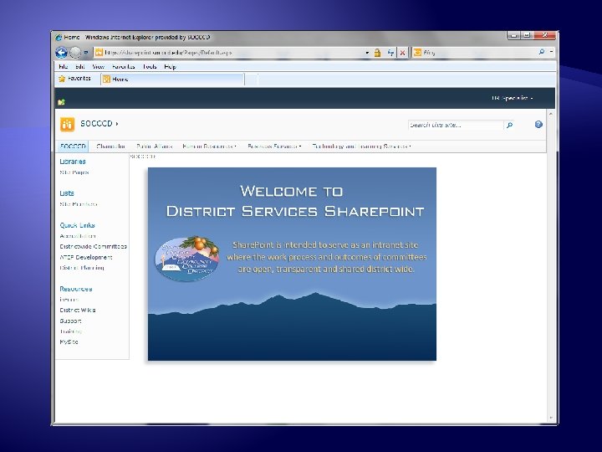Click the Resources heading link
Viewport: 602px width, 452px height.
(x=75, y=289)
